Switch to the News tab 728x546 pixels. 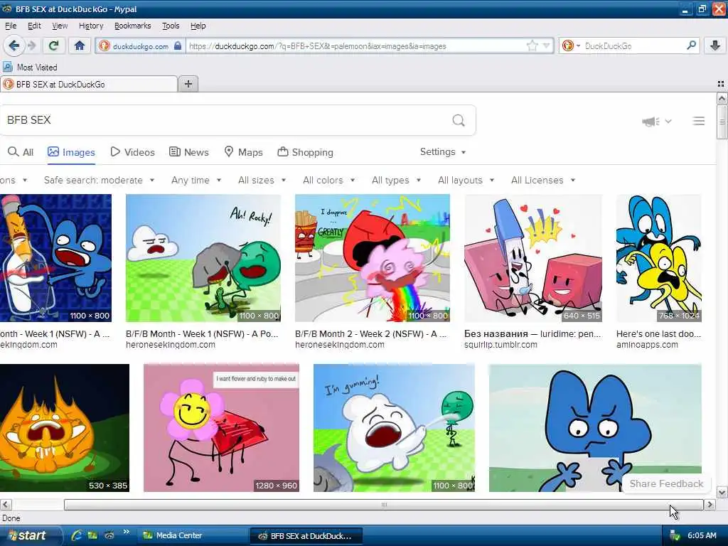coord(188,152)
